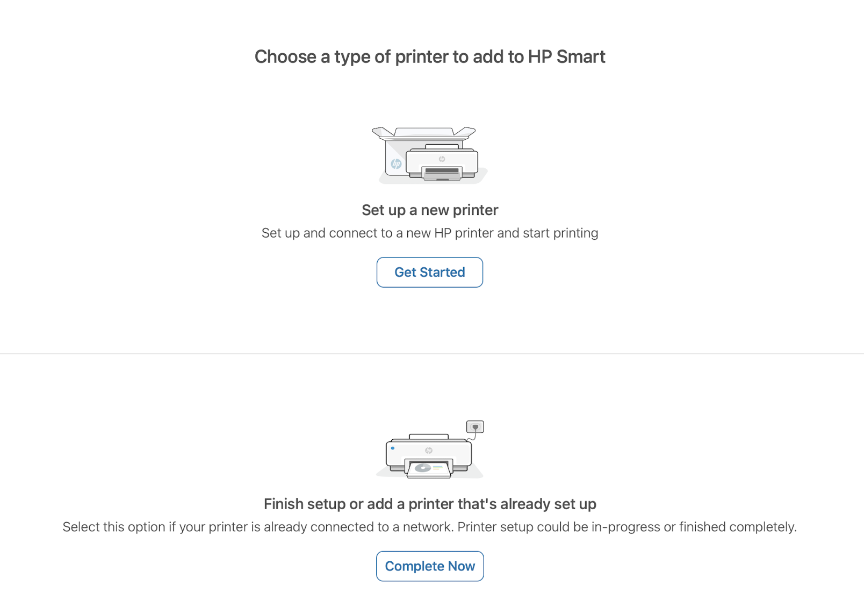
Task: Click the plugged-in printer illustration
Action: [x=429, y=450]
